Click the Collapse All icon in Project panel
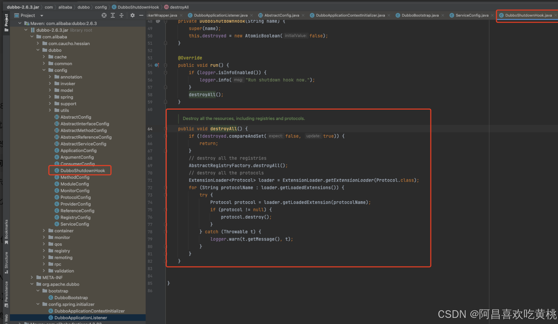 point(121,15)
